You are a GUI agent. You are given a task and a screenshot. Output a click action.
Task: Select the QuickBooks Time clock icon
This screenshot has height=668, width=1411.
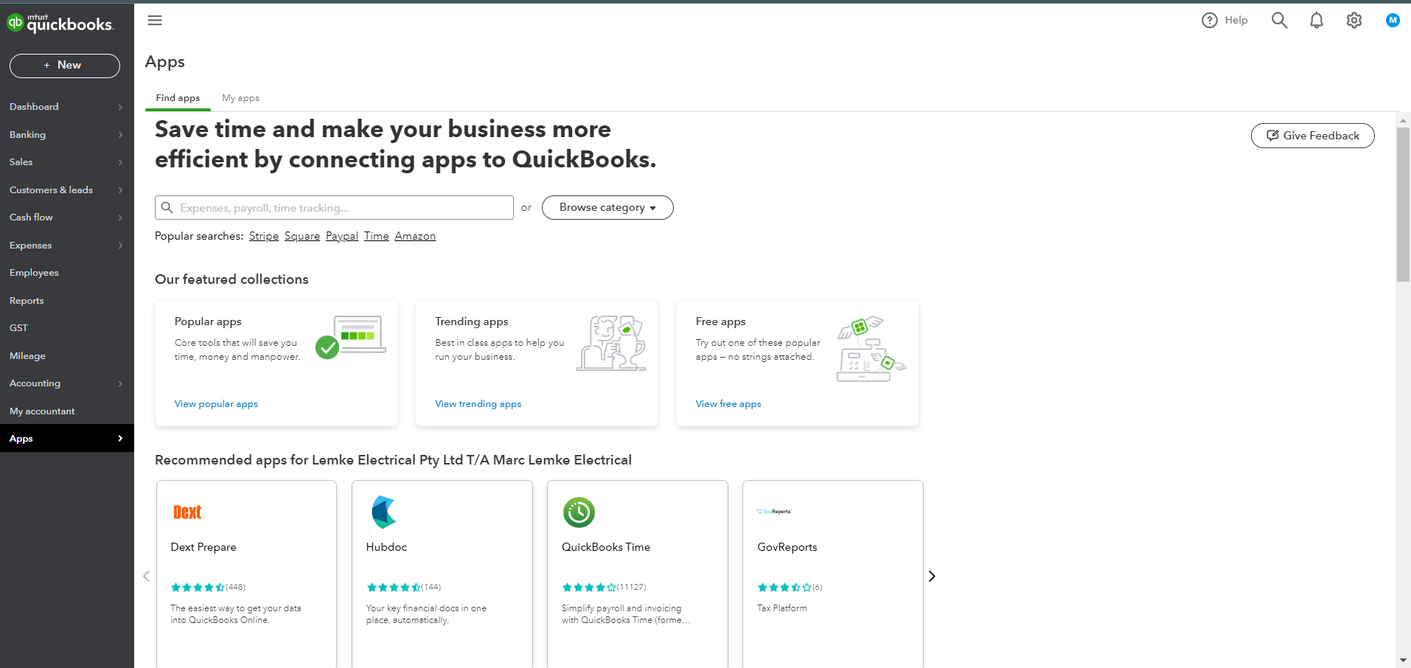pos(579,512)
